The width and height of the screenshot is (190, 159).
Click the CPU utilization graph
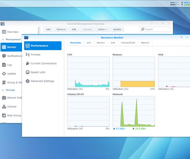(x=88, y=72)
